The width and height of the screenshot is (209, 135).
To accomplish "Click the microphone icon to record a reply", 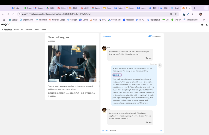I will point(103,130).
